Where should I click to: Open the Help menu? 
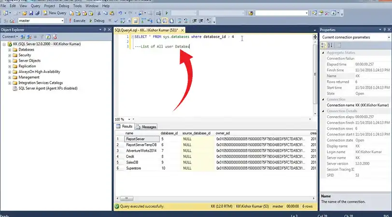tap(106, 6)
